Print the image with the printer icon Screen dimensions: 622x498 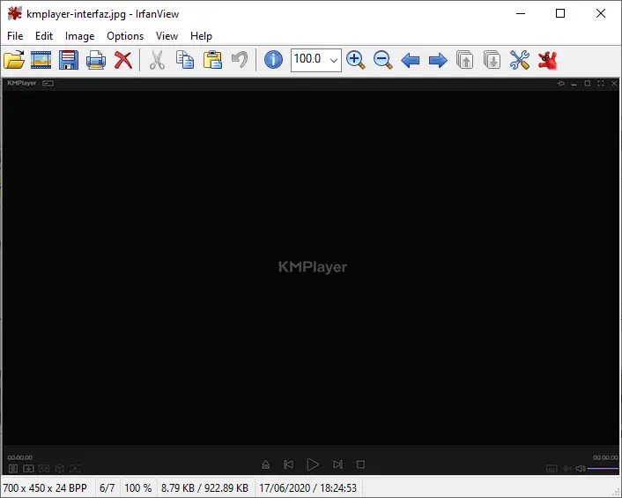[x=96, y=60]
